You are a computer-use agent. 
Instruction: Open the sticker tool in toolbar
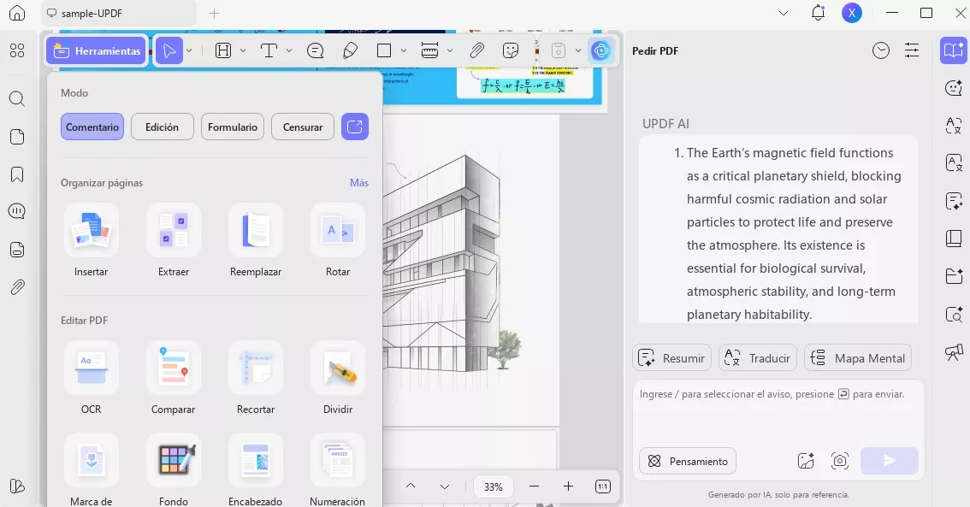point(511,50)
